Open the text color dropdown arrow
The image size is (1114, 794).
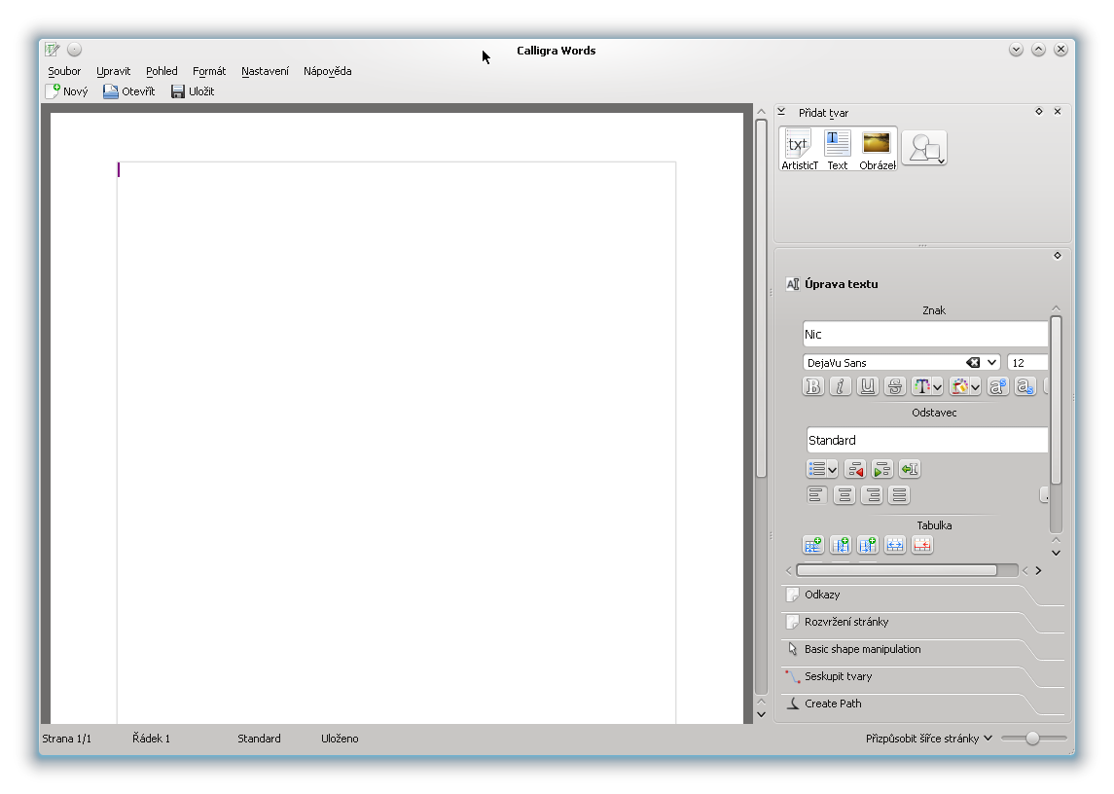pos(938,386)
